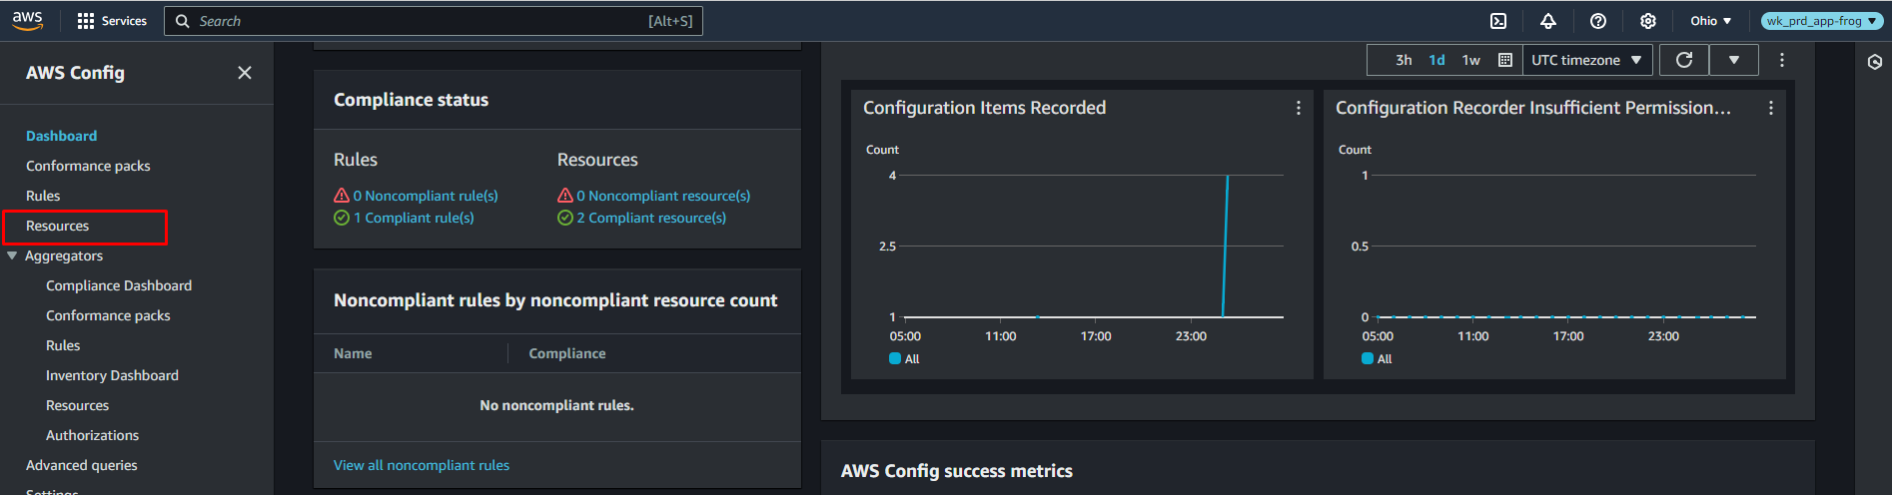The width and height of the screenshot is (1892, 495).
Task: Open AWS CloudShell terminal icon
Action: 1498,21
